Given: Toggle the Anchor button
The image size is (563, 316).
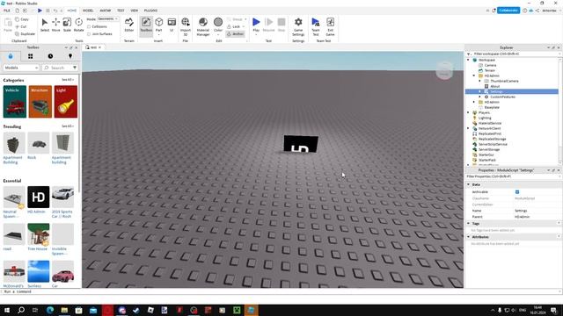Looking at the screenshot, I should 235,33.
